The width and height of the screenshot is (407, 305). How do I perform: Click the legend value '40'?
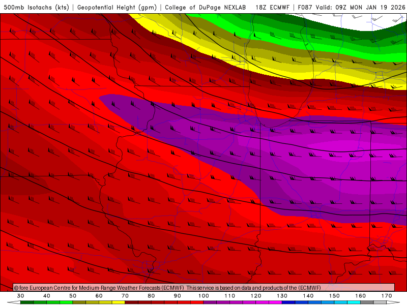coord(47,296)
